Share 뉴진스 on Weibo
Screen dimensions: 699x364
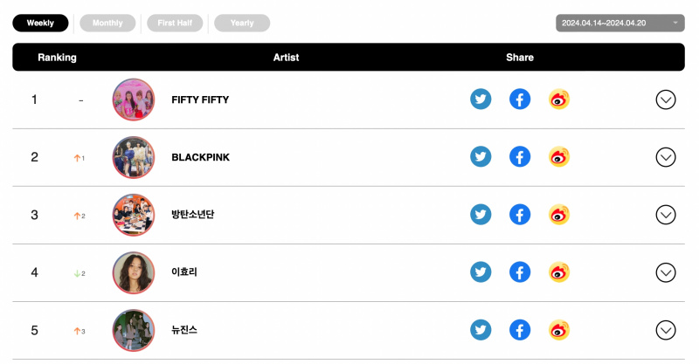pyautogui.click(x=559, y=330)
